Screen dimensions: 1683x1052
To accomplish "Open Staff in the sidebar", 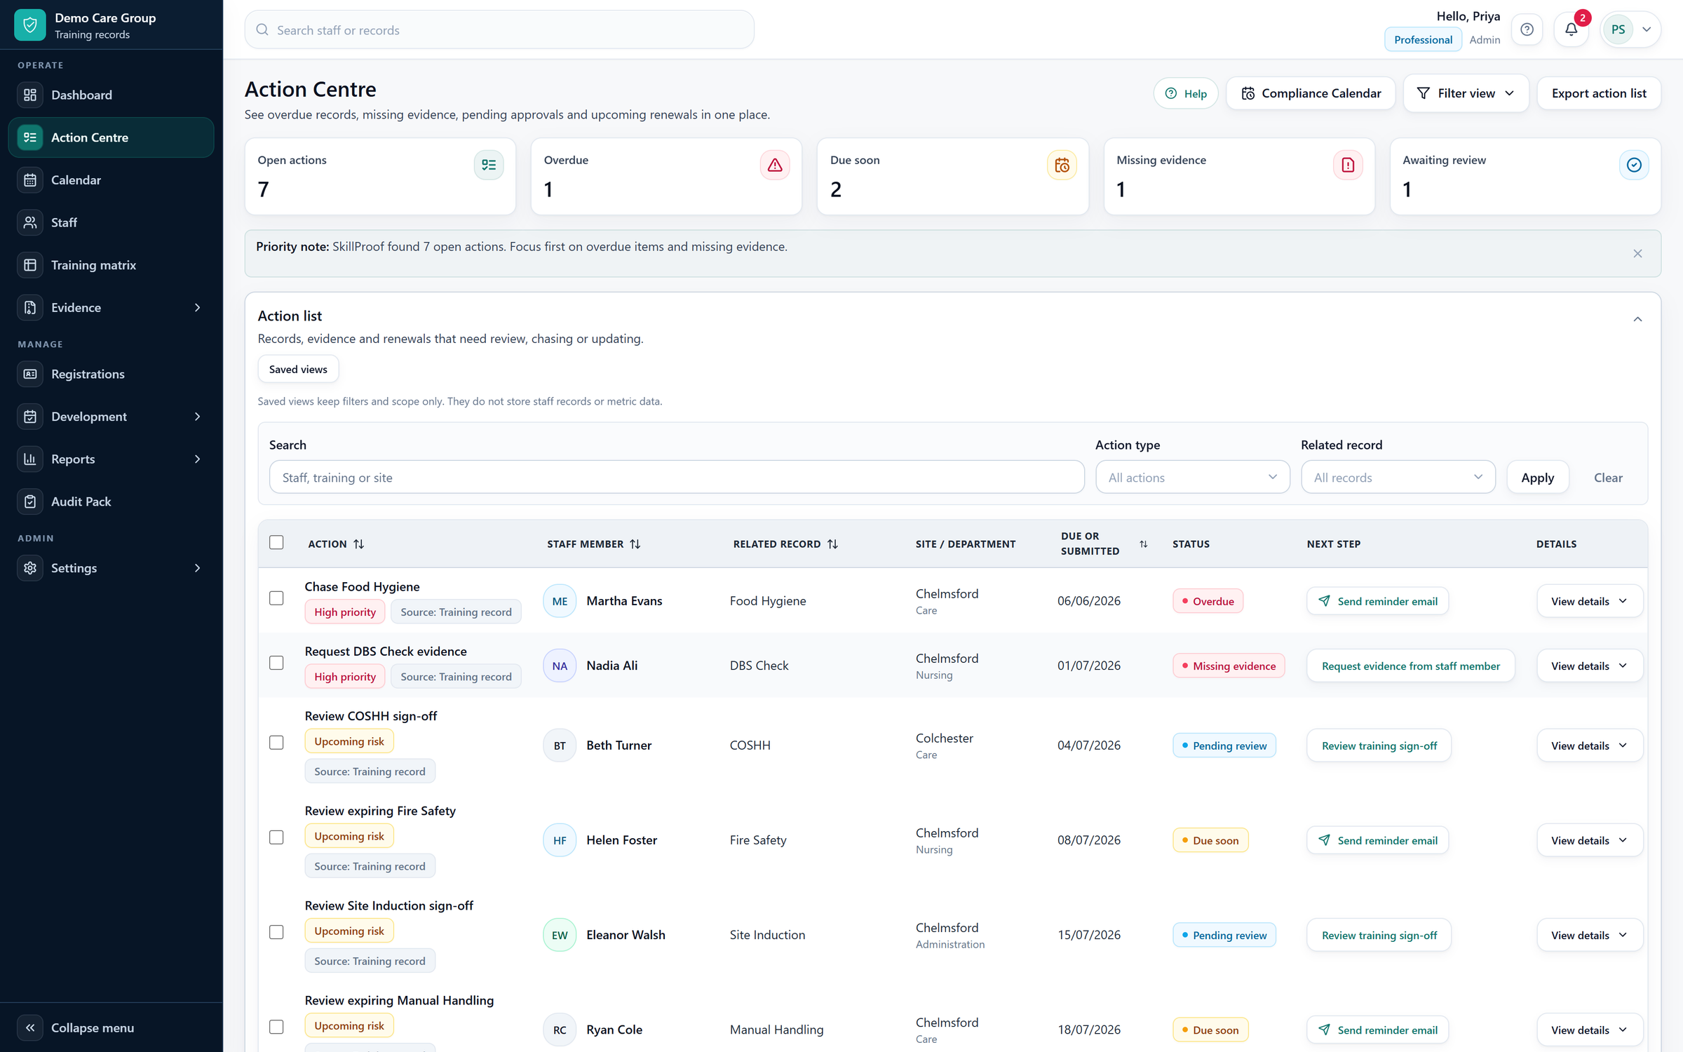I will pyautogui.click(x=111, y=222).
